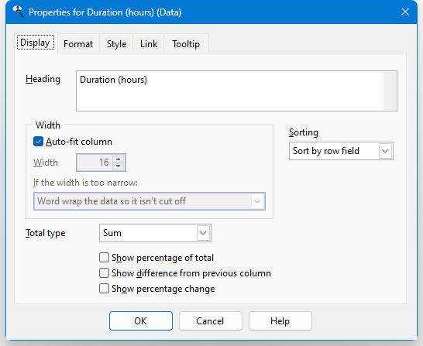Click the Cancel button

211,321
